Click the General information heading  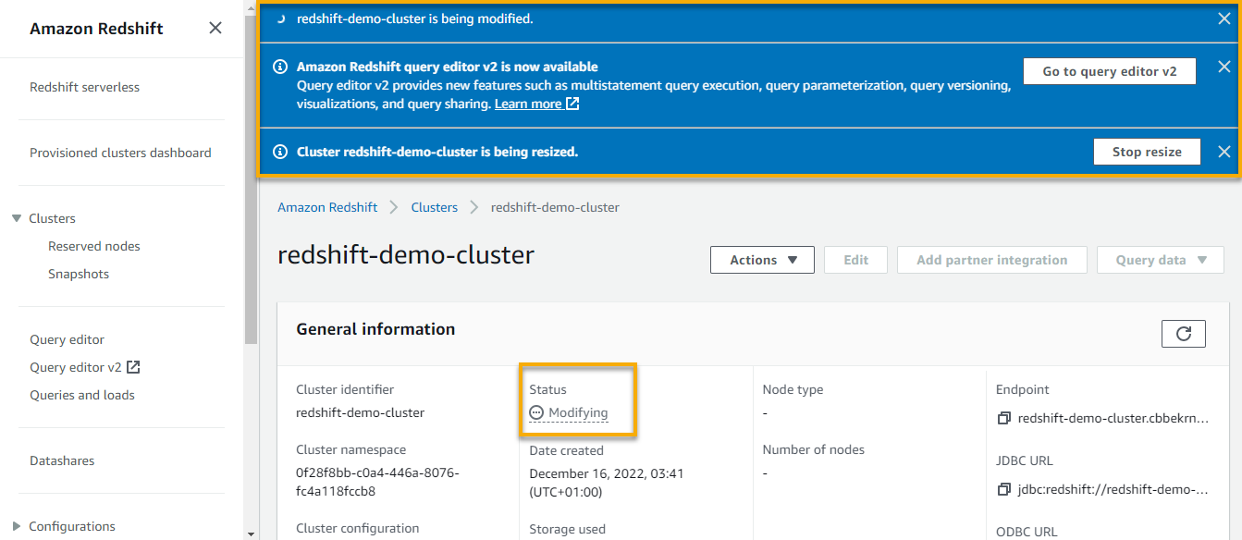click(x=375, y=329)
